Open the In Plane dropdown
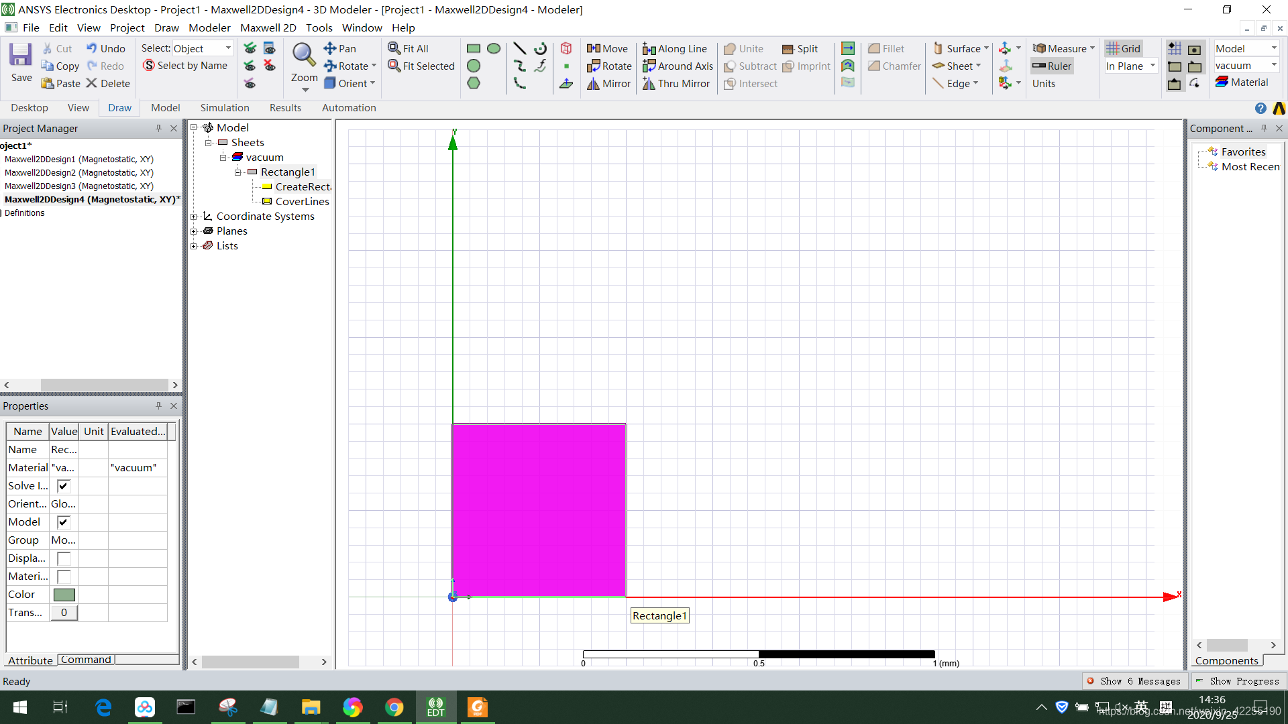This screenshot has width=1288, height=724. point(1152,66)
